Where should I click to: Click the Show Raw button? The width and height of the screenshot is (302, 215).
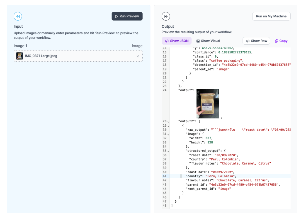coord(256,41)
